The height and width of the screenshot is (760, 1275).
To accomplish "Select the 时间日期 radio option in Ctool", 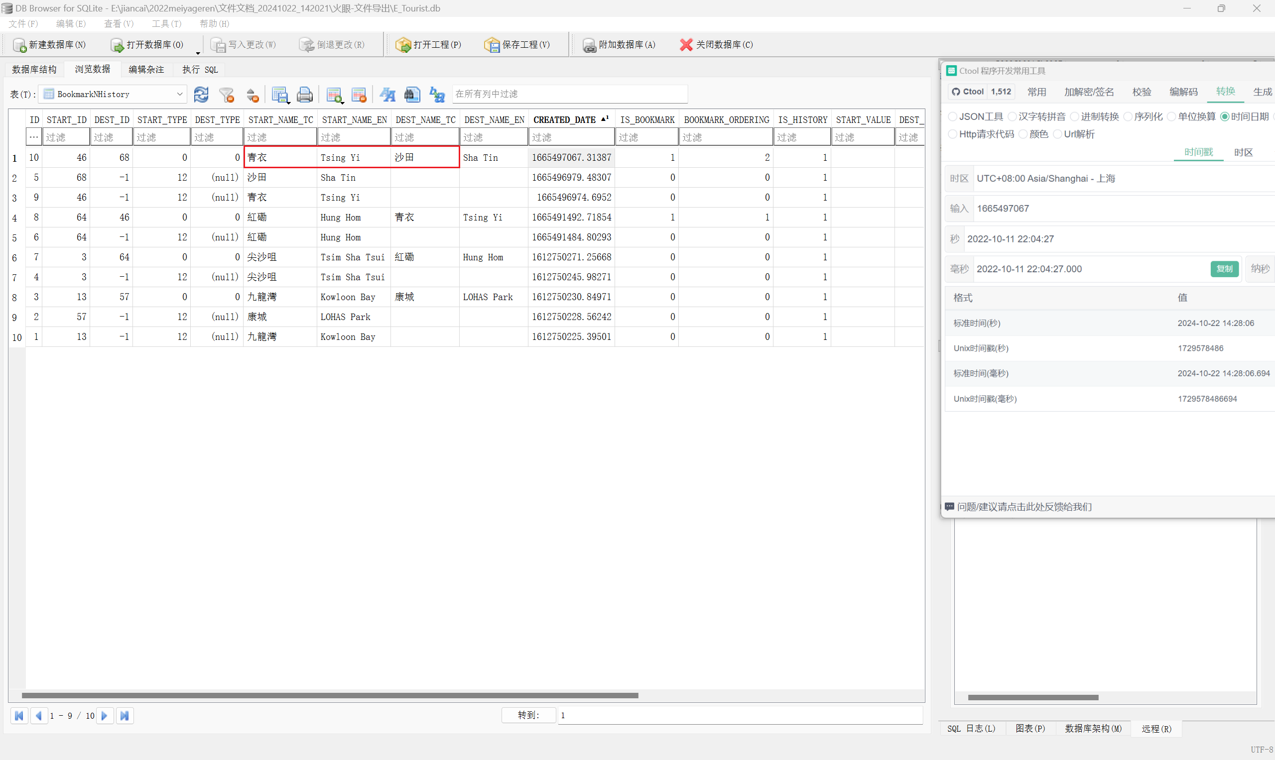I will (1225, 117).
